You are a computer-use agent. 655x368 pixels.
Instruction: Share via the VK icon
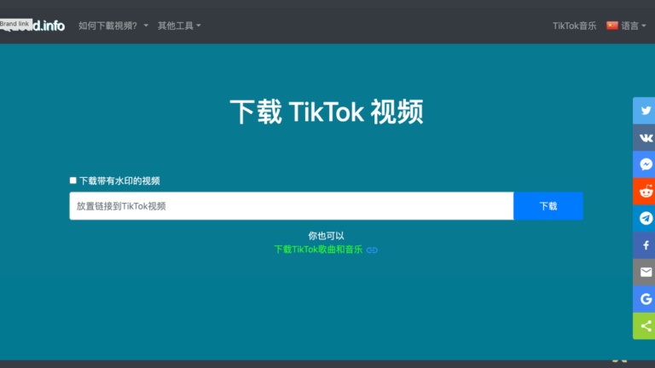point(644,138)
